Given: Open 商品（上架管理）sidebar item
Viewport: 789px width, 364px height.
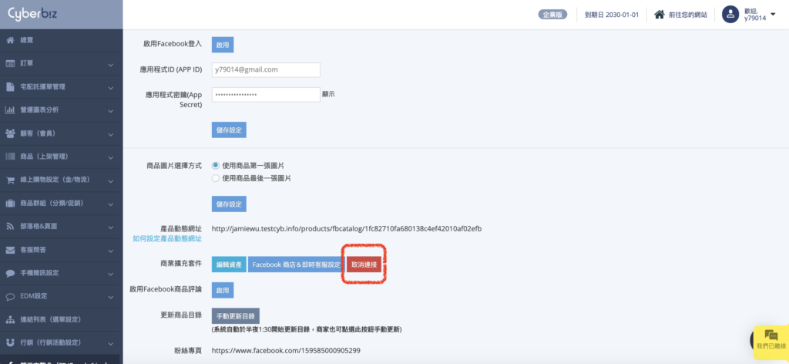Looking at the screenshot, I should tap(62, 157).
